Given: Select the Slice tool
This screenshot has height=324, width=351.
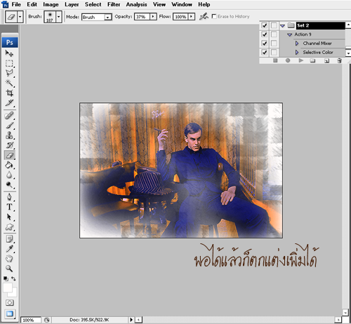Looking at the screenshot, I should pyautogui.click(x=9, y=103).
